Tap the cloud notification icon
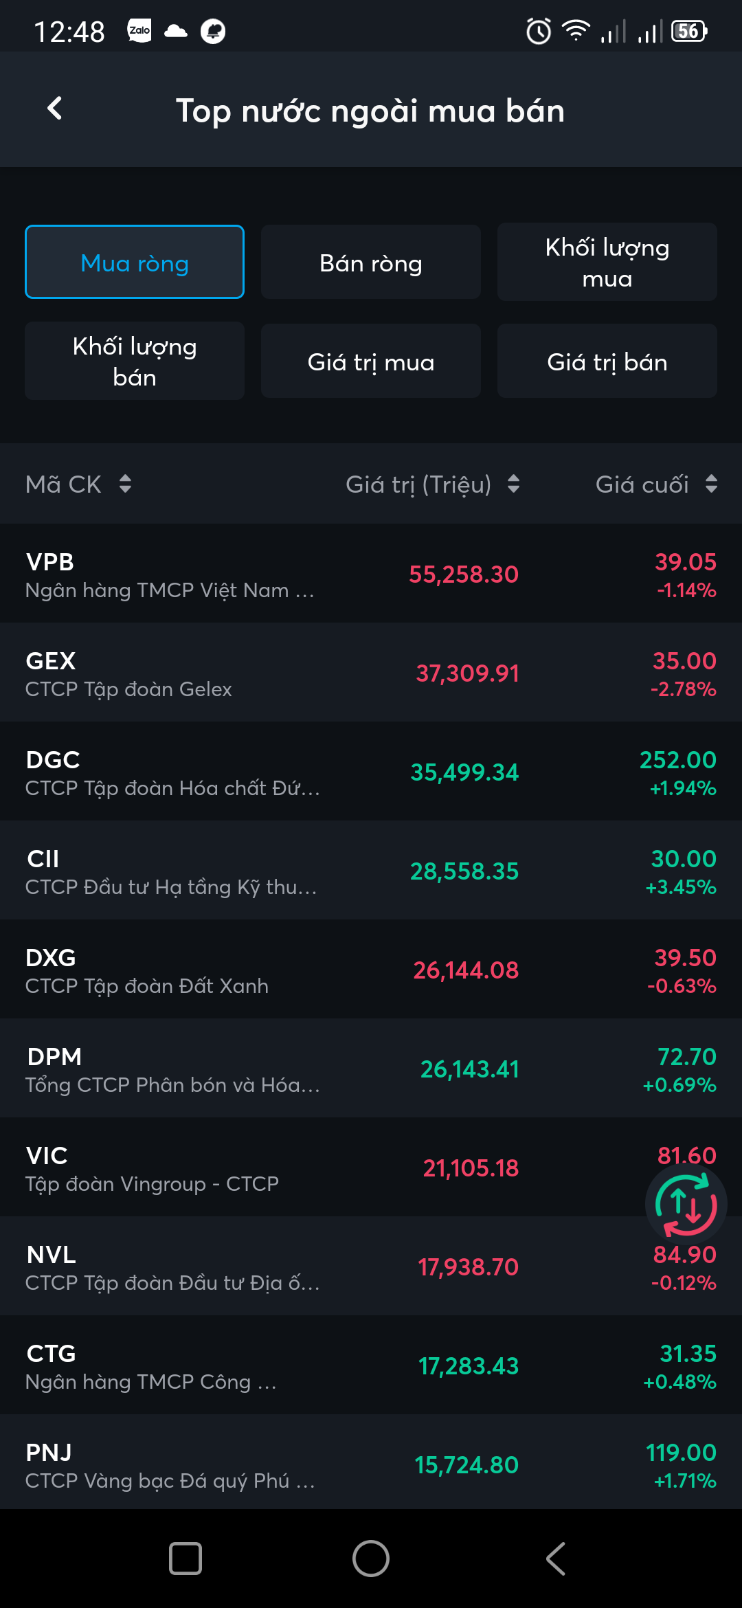 (176, 31)
